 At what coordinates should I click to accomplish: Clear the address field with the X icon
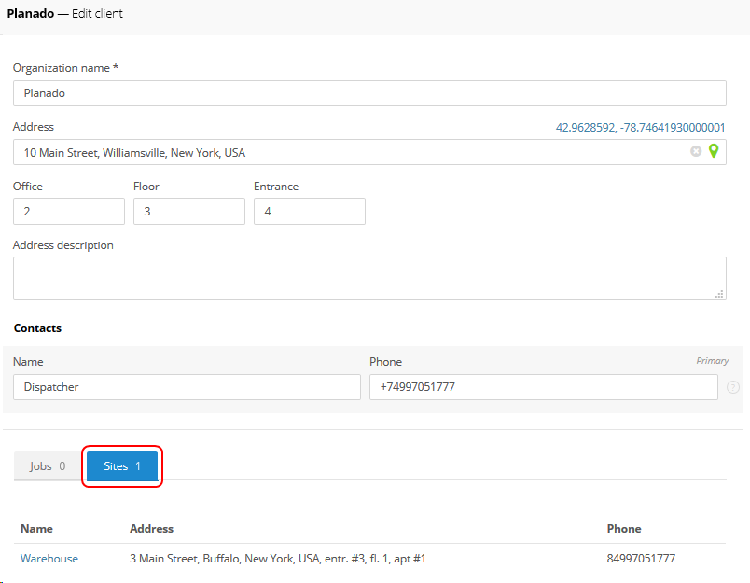(x=696, y=151)
